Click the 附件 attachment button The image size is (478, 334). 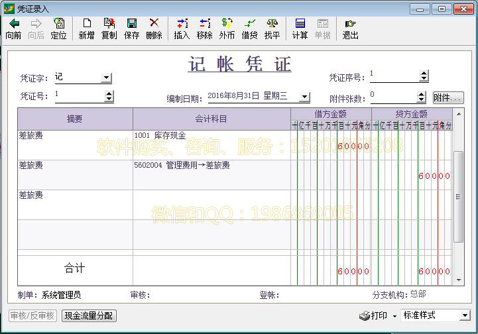tap(448, 97)
